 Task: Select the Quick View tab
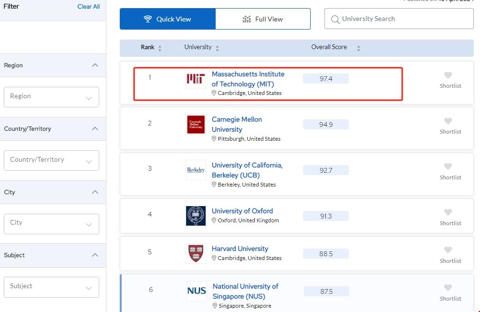pos(167,19)
